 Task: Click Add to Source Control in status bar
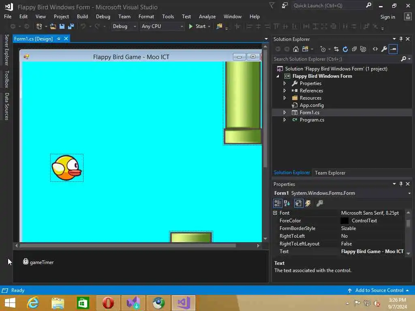379,290
